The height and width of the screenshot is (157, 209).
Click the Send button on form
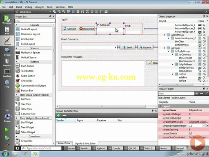tap(127, 47)
